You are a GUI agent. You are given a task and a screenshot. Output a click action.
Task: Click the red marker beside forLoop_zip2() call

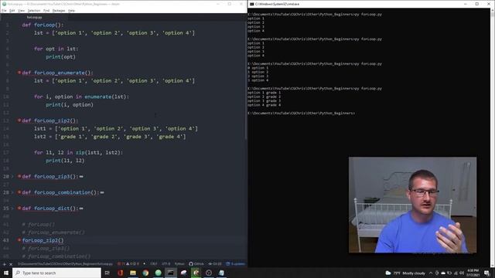pos(19,240)
